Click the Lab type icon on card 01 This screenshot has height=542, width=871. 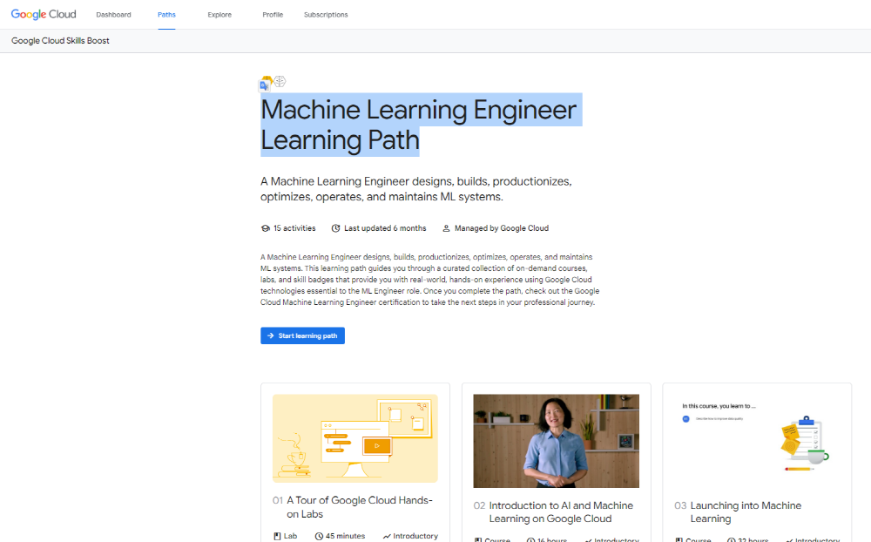[277, 537]
